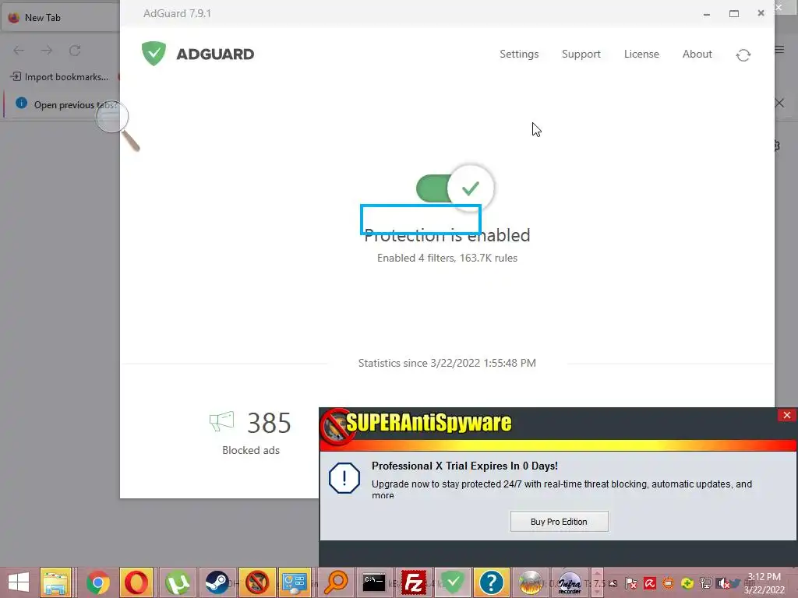Screen dimensions: 798x598
Task: Open the License page in AdGuard
Action: click(x=641, y=54)
